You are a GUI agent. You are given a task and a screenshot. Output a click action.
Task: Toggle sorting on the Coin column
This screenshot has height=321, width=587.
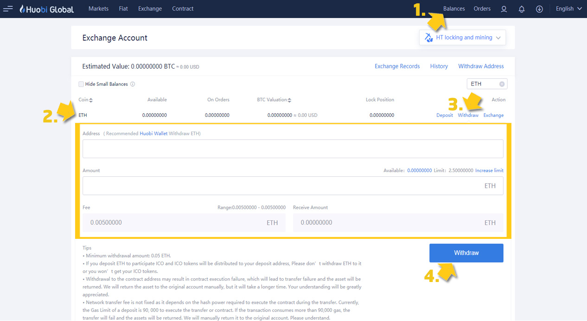pyautogui.click(x=91, y=99)
